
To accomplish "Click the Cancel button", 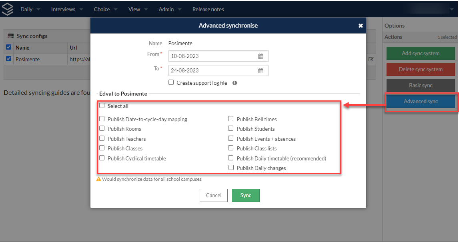I will click(x=214, y=196).
